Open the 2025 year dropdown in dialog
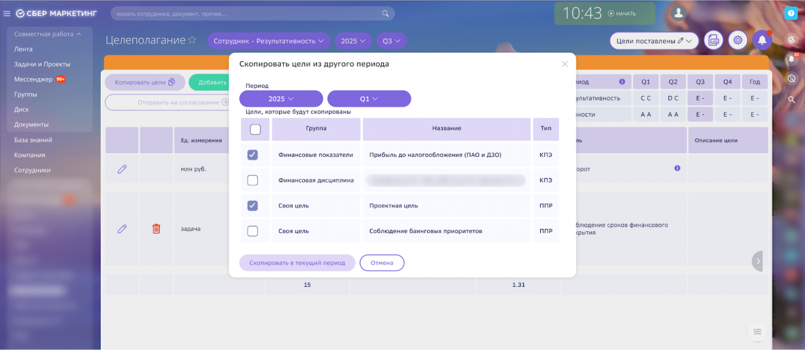 coord(281,98)
